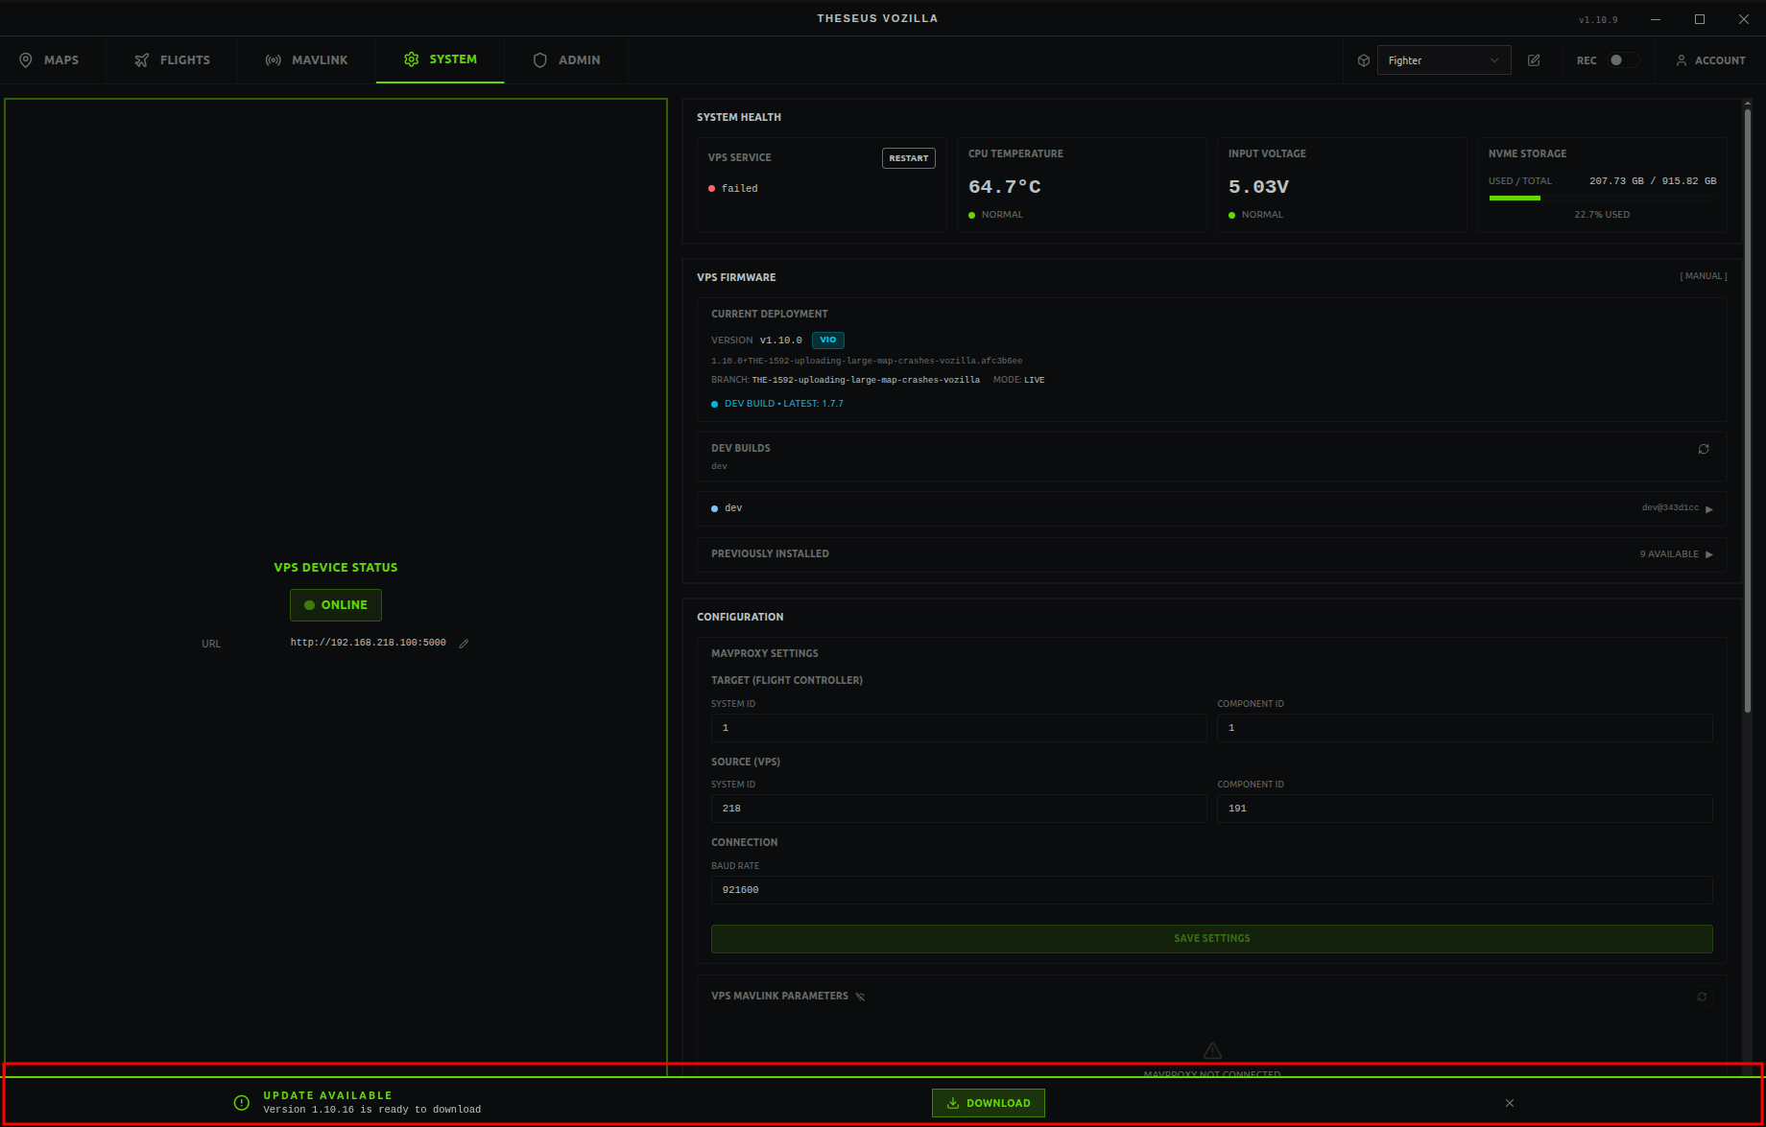Download the 1.10.16 update
The image size is (1766, 1127).
click(x=988, y=1103)
